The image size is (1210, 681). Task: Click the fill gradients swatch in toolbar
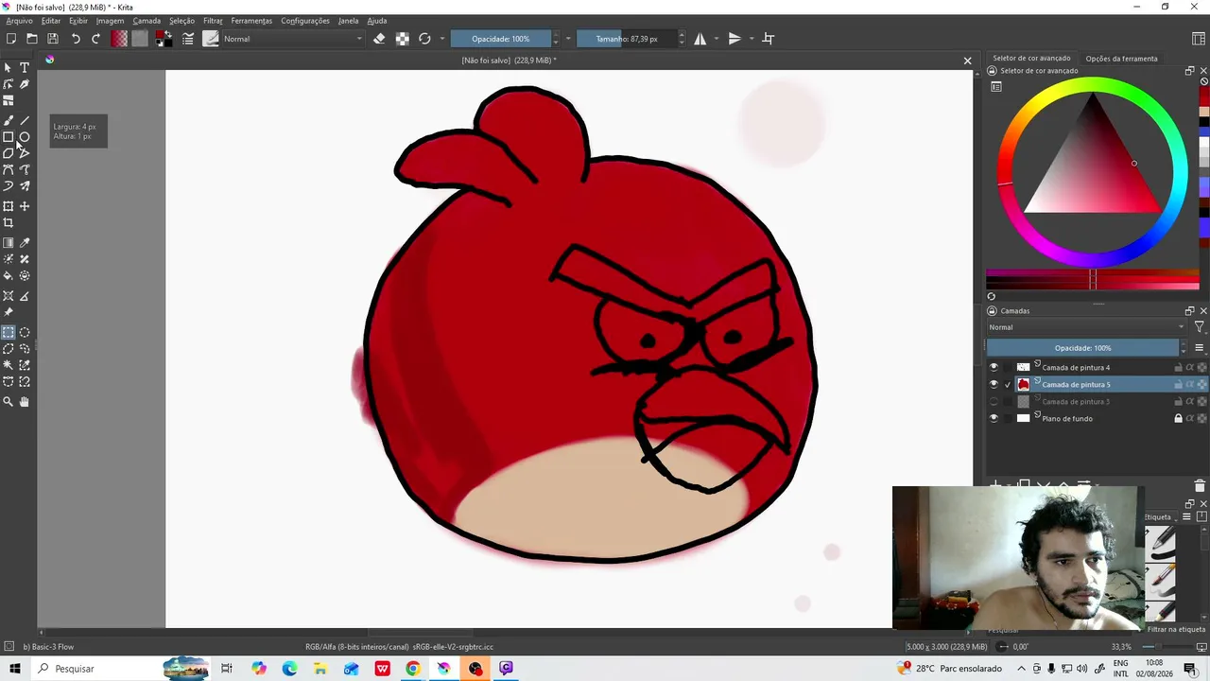point(119,39)
